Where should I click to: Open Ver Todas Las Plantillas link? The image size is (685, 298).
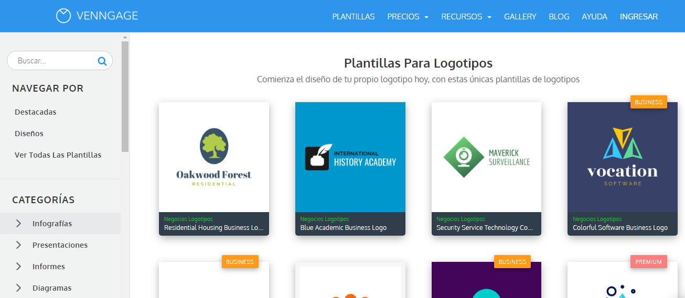[58, 155]
